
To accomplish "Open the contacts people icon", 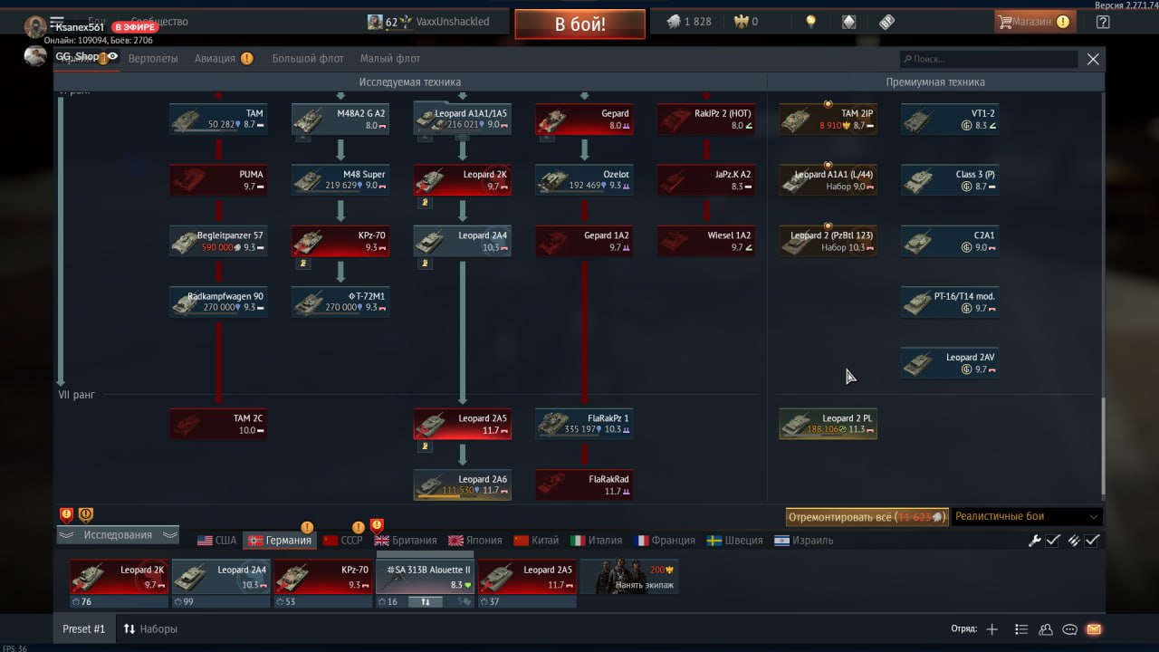I will [1046, 629].
